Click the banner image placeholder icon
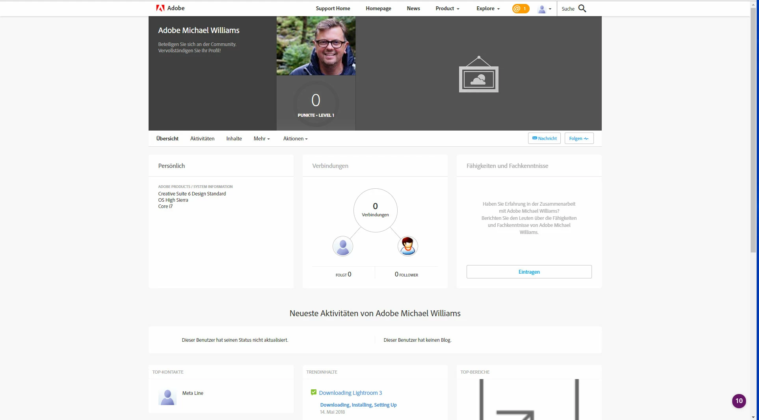The width and height of the screenshot is (759, 420). tap(478, 74)
